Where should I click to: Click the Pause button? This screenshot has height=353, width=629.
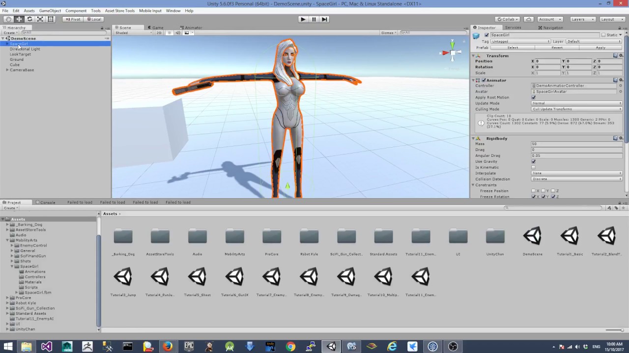(x=314, y=19)
